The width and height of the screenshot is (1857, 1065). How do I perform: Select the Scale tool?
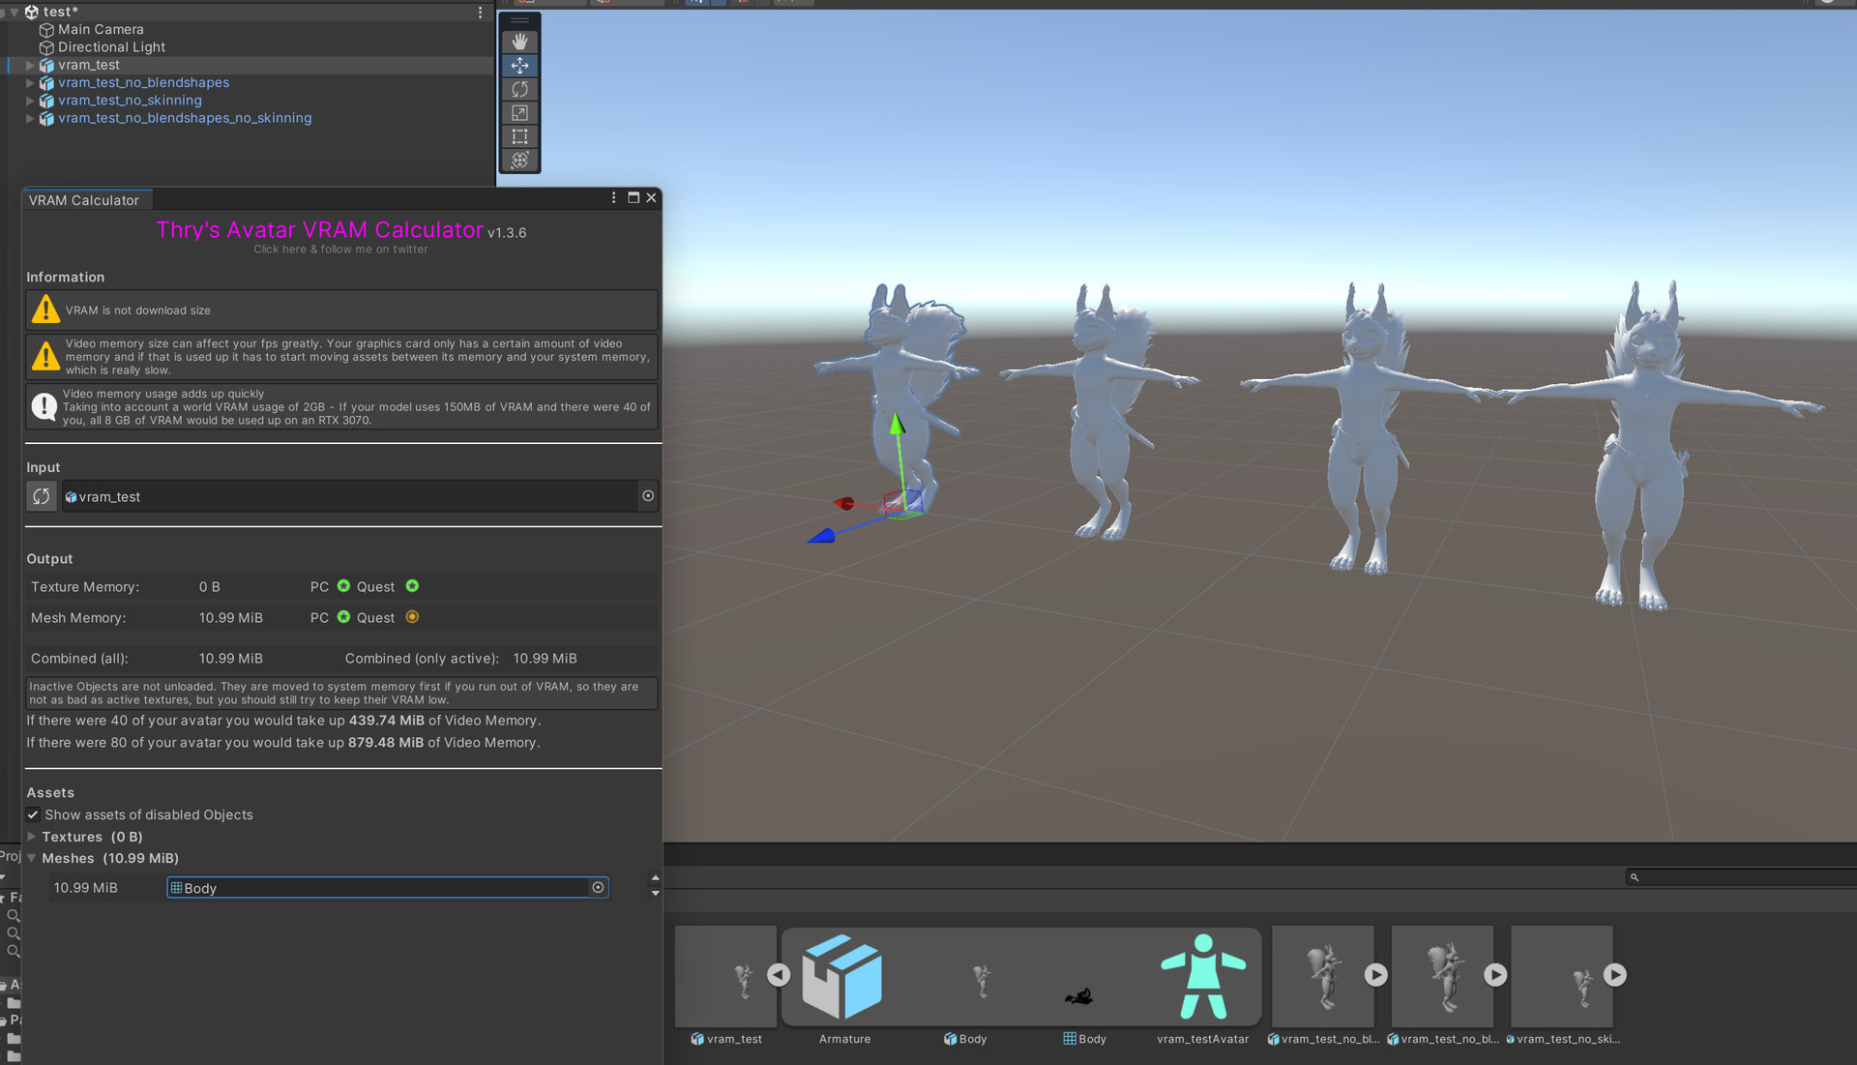point(519,113)
